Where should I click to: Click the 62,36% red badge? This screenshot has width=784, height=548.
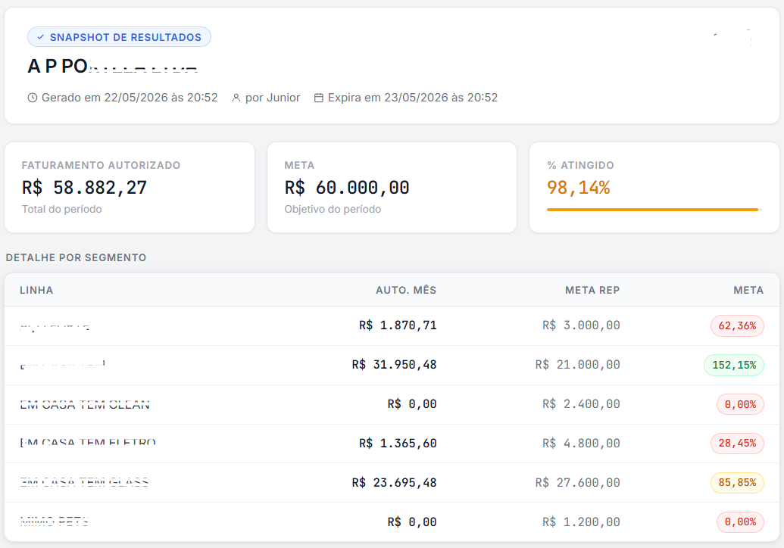tap(737, 325)
